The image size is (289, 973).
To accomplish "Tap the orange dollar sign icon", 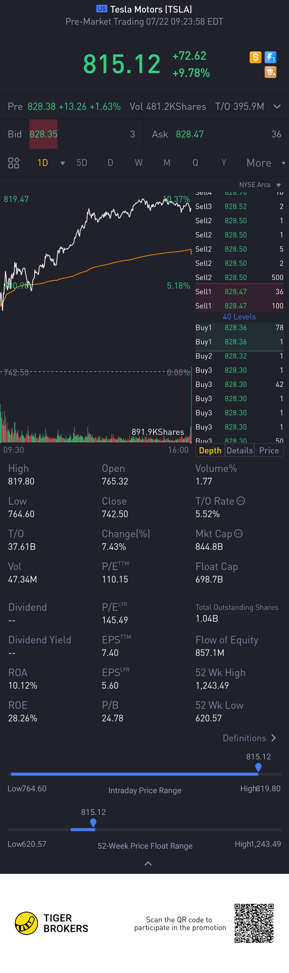I will (x=256, y=57).
